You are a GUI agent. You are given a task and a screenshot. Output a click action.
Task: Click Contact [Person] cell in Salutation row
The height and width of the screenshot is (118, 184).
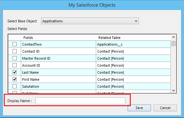pyautogui.click(x=133, y=86)
